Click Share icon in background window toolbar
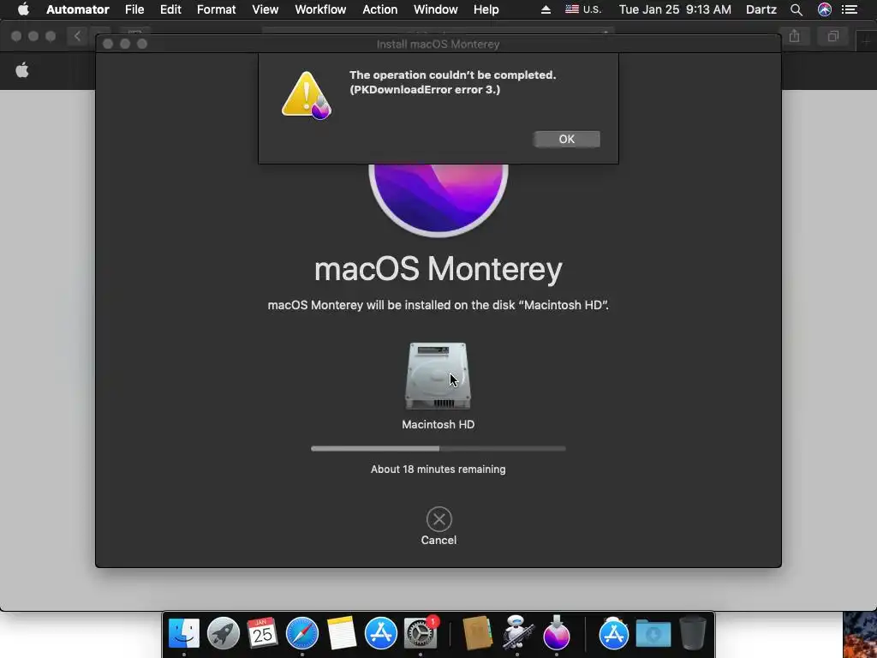The width and height of the screenshot is (877, 658). click(794, 36)
